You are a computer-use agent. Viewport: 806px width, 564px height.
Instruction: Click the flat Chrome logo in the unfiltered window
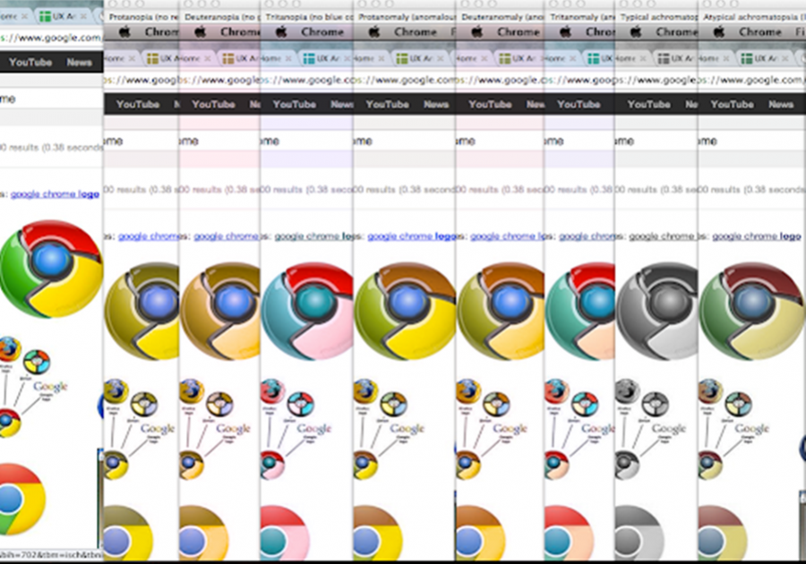pyautogui.click(x=22, y=500)
